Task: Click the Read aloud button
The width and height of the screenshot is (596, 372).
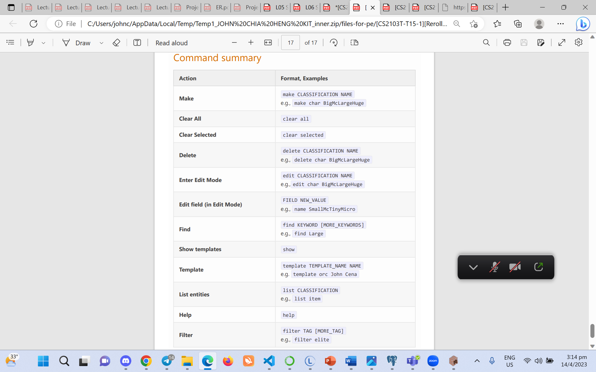Action: point(171,43)
